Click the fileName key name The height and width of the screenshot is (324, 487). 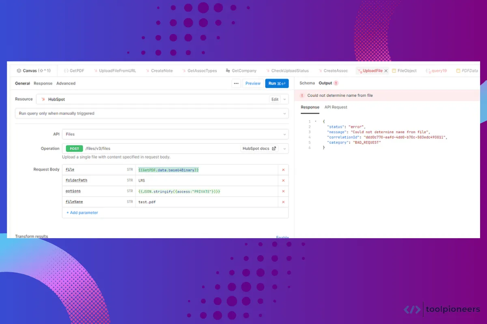click(x=74, y=202)
